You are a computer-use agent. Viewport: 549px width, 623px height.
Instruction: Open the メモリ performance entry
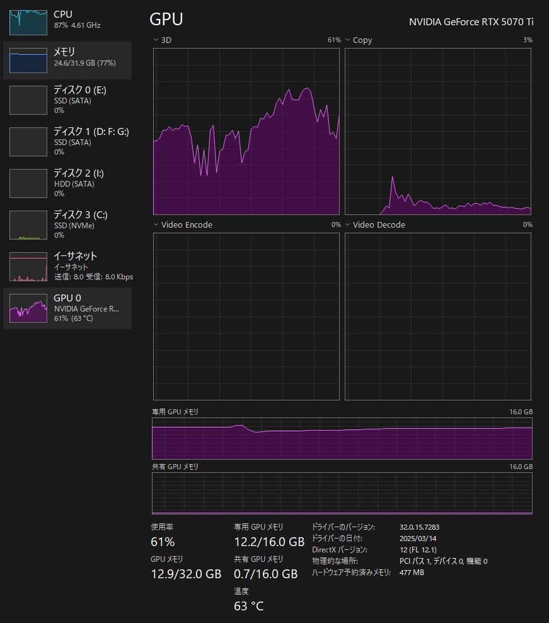coord(67,61)
